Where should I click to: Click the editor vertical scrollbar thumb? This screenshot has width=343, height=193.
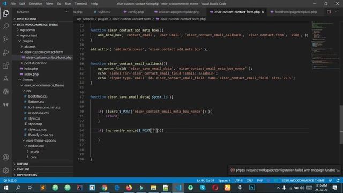tap(341, 124)
